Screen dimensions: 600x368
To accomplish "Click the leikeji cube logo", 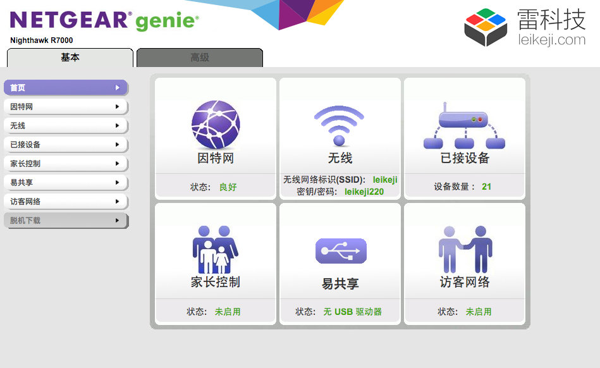I will click(x=486, y=27).
